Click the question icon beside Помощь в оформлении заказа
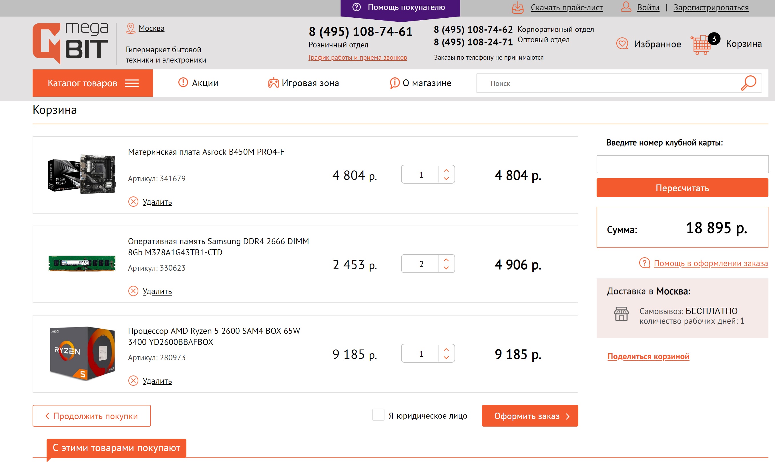 click(644, 263)
